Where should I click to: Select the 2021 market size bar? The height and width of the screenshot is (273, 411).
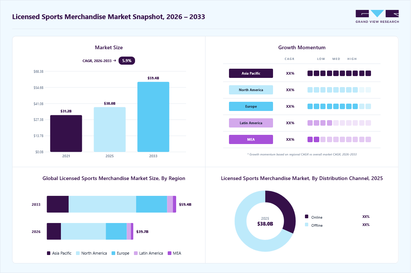pos(66,133)
